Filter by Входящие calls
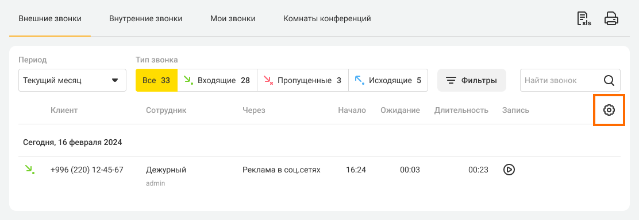The image size is (639, 220). point(217,80)
